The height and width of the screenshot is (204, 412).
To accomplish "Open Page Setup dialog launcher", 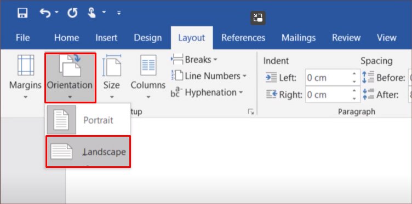I will point(251,112).
